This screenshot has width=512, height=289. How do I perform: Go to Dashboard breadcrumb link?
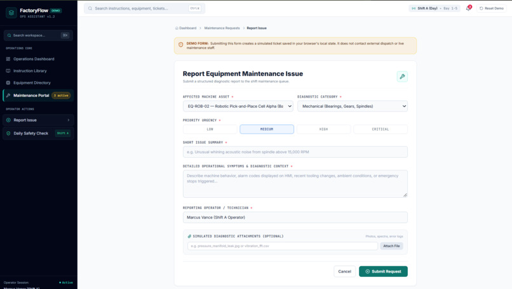tap(188, 28)
